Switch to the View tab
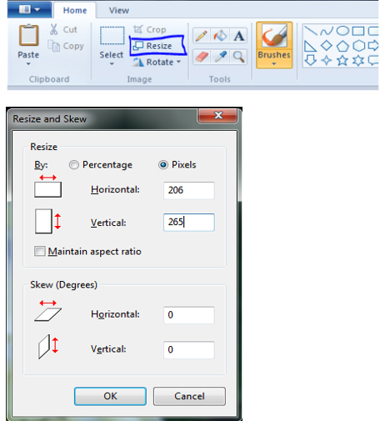The height and width of the screenshot is (421, 380). point(119,11)
